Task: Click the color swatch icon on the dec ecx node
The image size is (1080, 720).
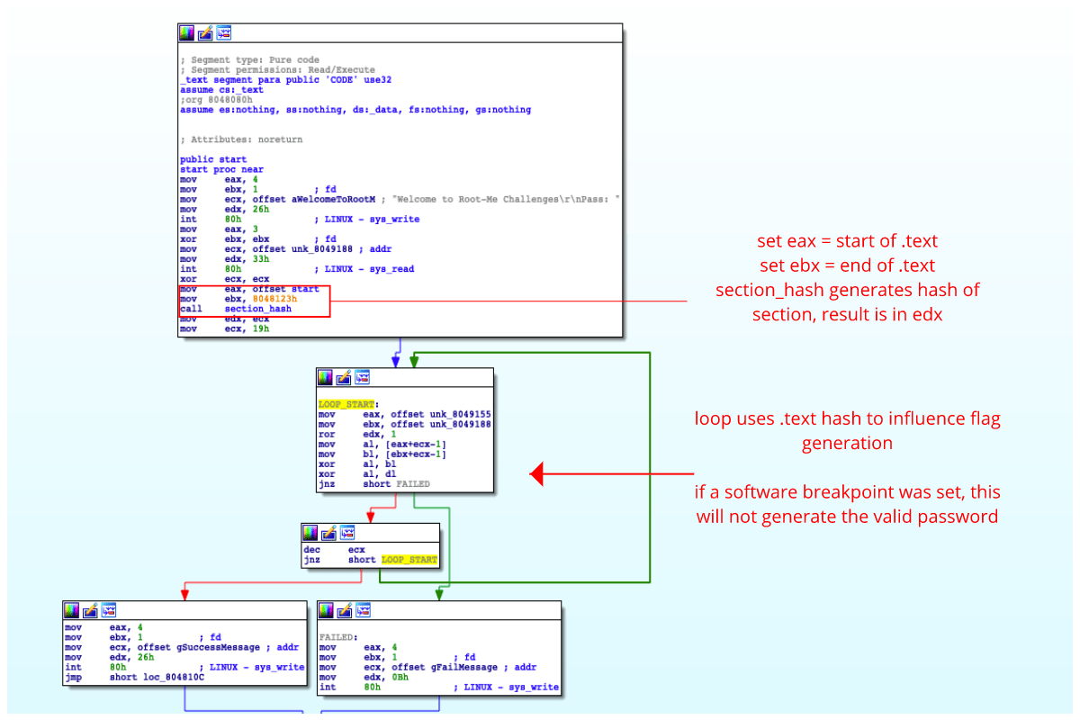Action: tap(309, 532)
